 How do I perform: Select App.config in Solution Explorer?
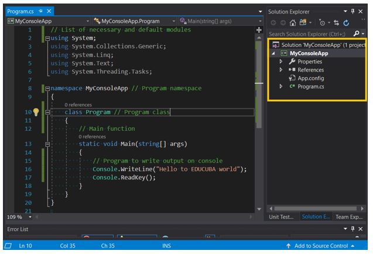coord(310,78)
